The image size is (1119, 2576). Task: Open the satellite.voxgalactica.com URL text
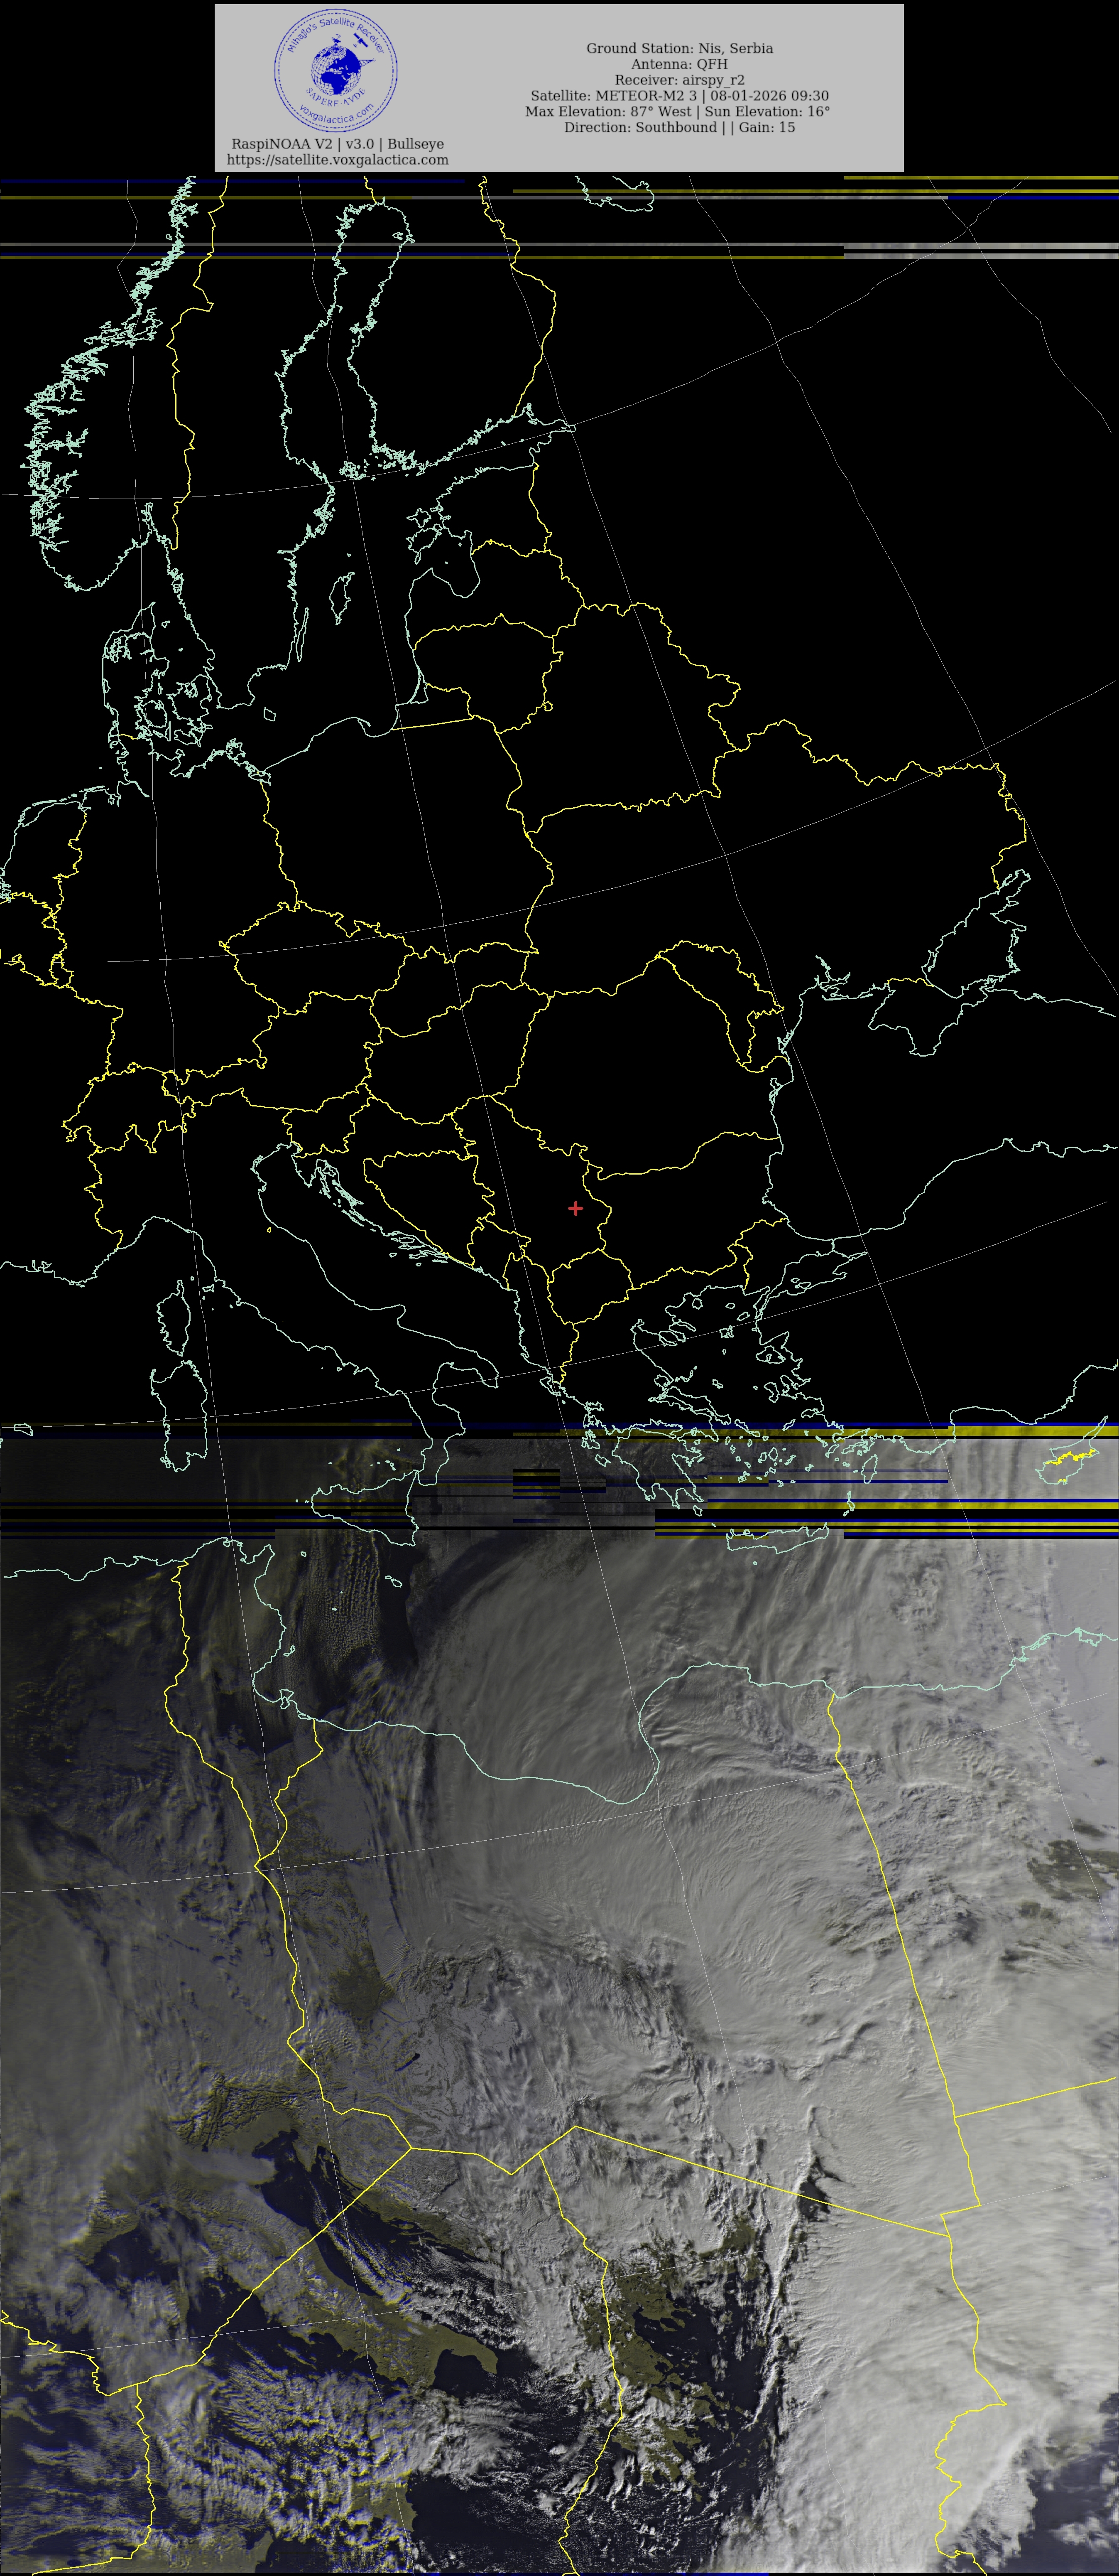tap(338, 159)
